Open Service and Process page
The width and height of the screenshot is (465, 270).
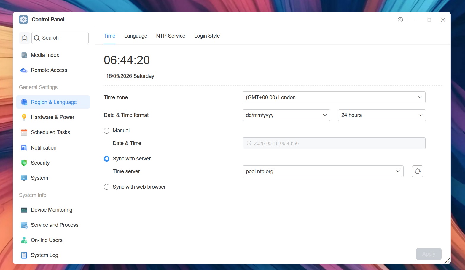coord(53,225)
